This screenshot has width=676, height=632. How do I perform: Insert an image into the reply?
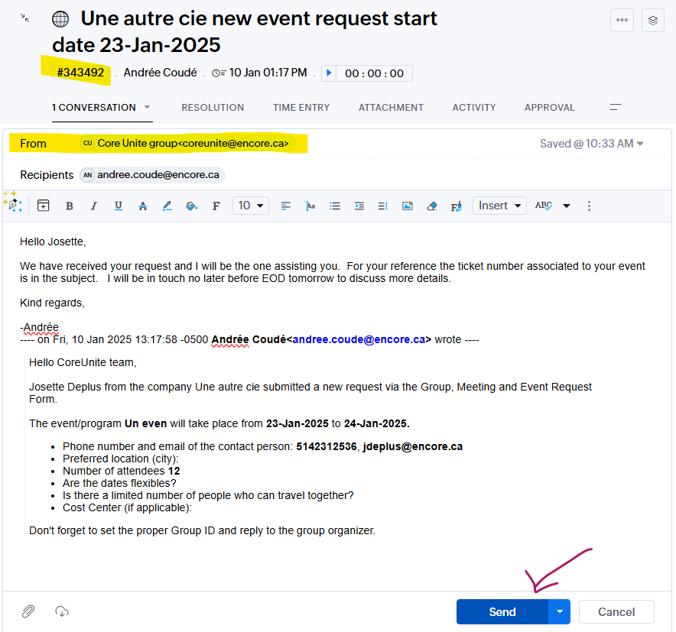(408, 206)
